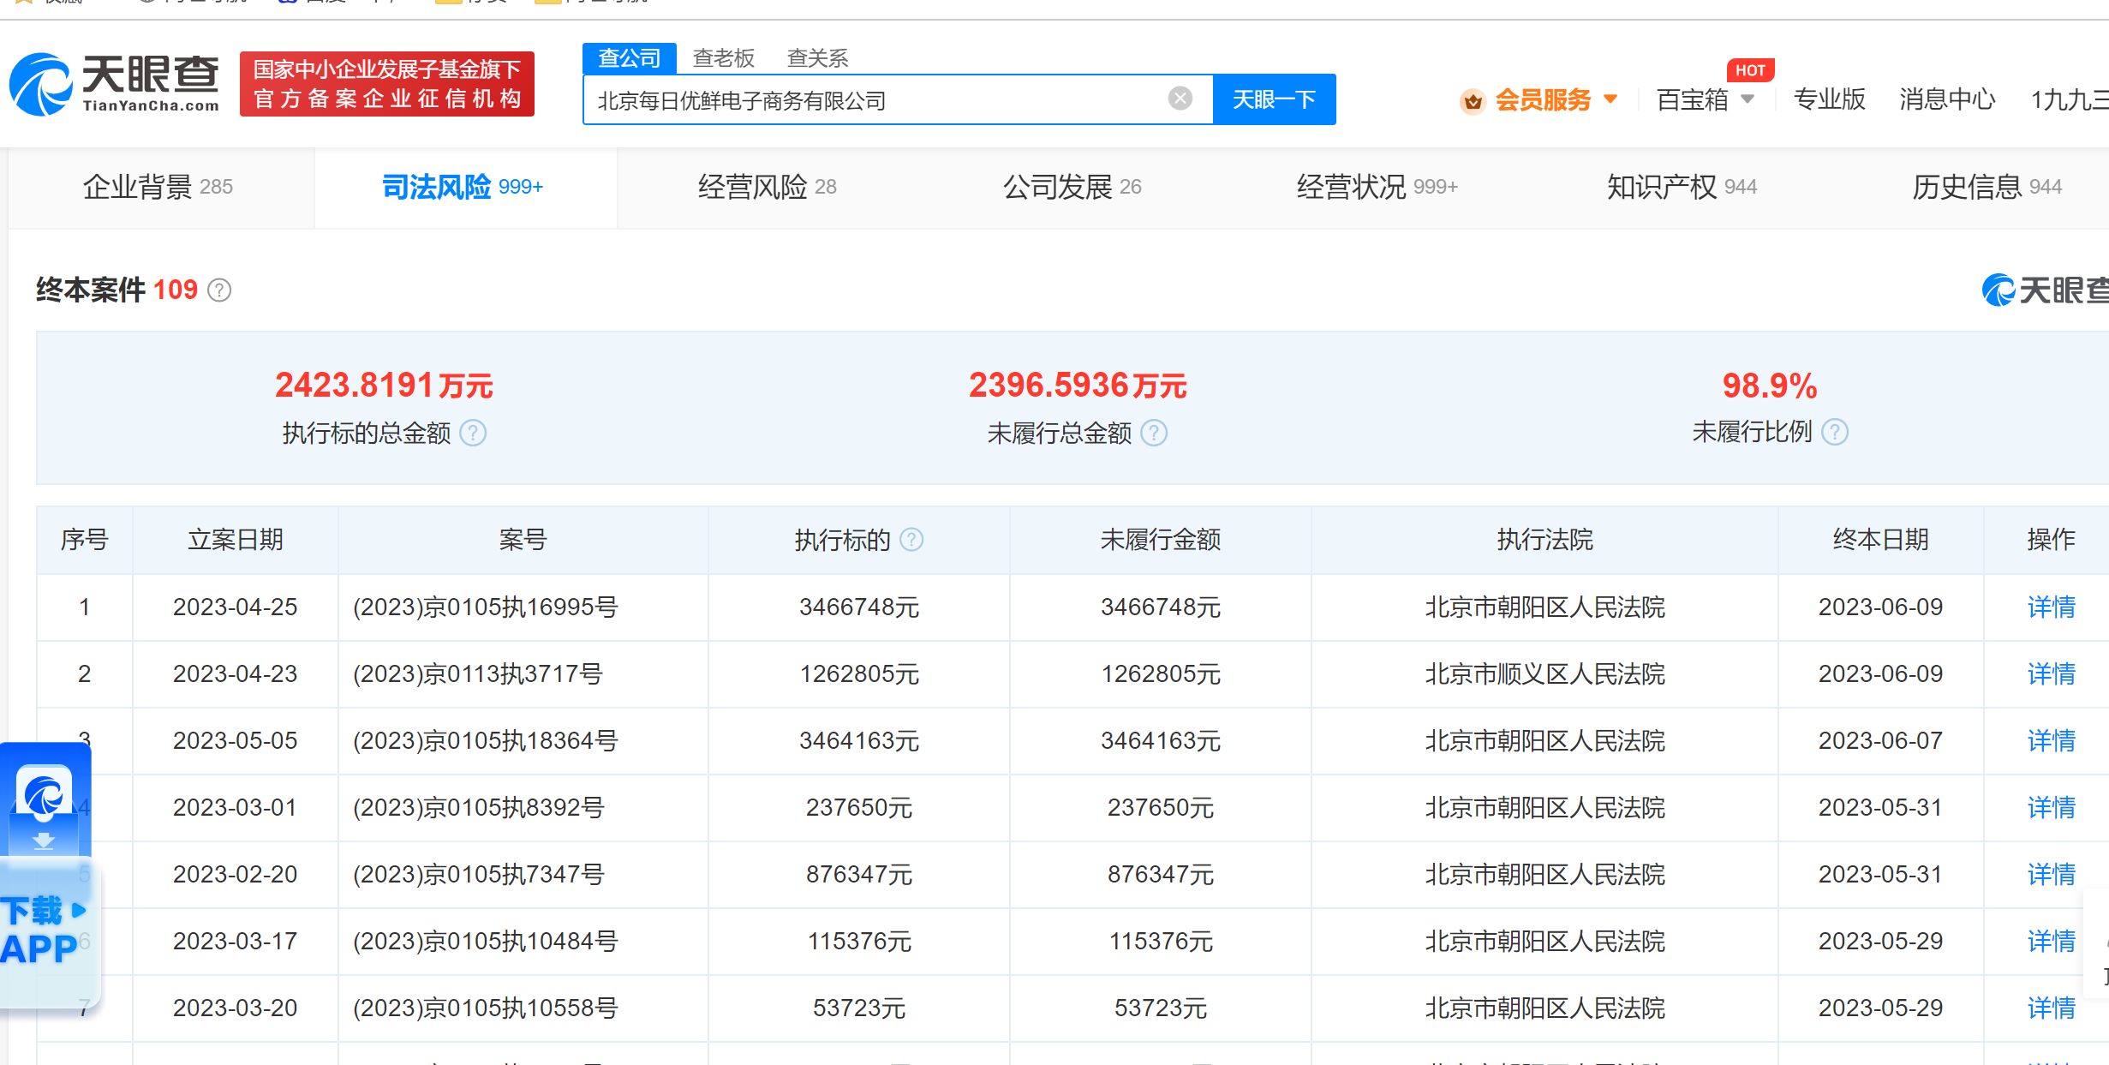The image size is (2109, 1065).
Task: Expand the 会员服务 dropdown arrow
Action: [x=1610, y=99]
